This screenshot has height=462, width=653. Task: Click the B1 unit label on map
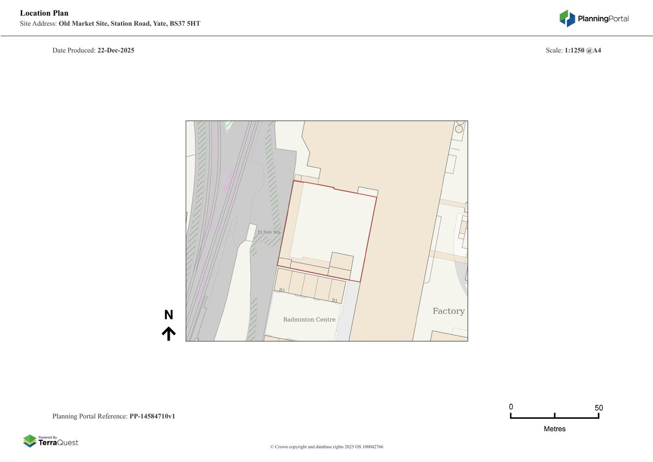click(334, 300)
